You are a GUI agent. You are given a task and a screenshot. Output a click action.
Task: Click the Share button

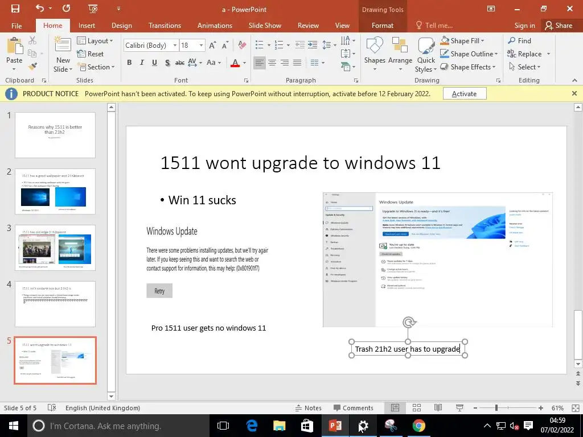coord(559,26)
